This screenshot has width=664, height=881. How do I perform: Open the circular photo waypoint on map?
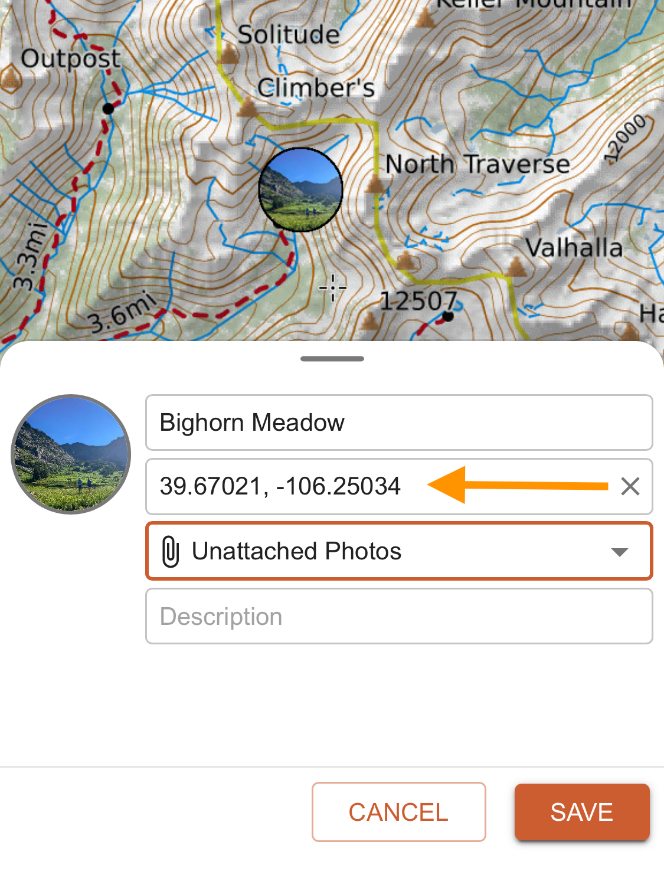(x=301, y=189)
